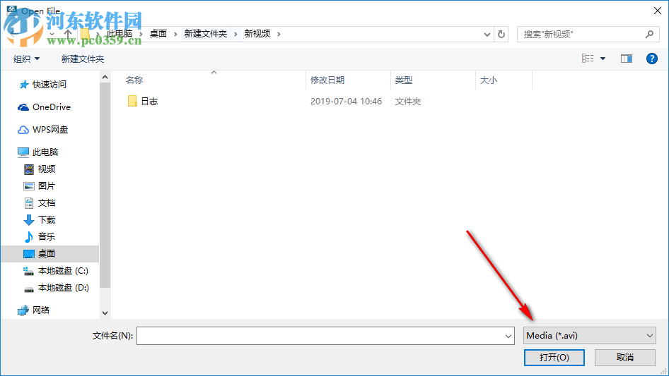Expand the chevron after 新建文件夹 in path
Viewport: 669px width, 376px height.
pos(235,34)
